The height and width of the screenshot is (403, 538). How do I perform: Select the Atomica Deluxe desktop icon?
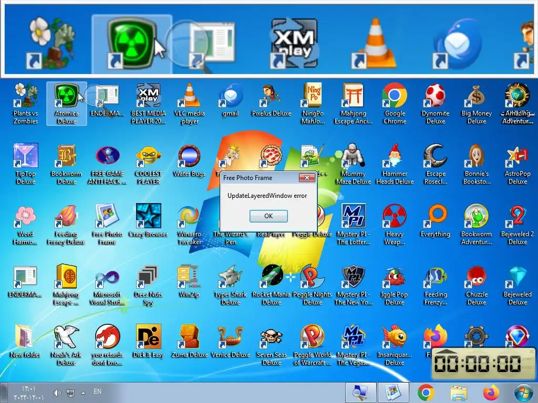67,103
